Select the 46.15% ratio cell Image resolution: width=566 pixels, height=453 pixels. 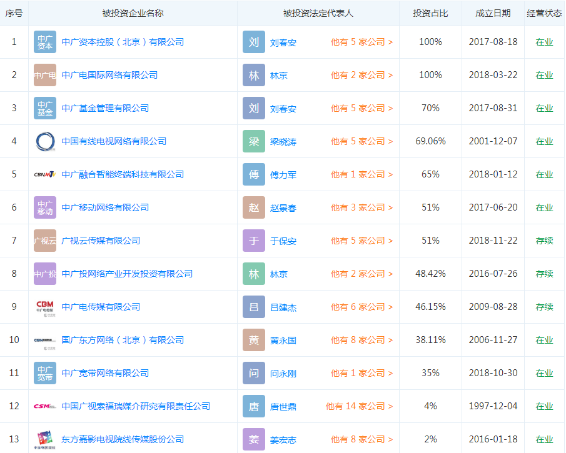coord(430,307)
